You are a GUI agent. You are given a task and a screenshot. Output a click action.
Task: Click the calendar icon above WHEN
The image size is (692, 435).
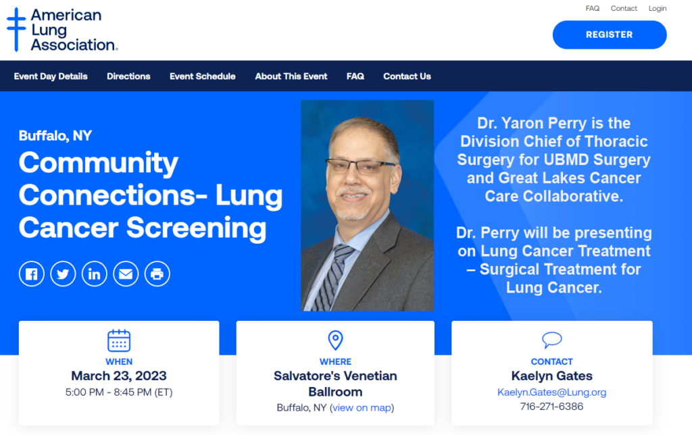click(119, 340)
